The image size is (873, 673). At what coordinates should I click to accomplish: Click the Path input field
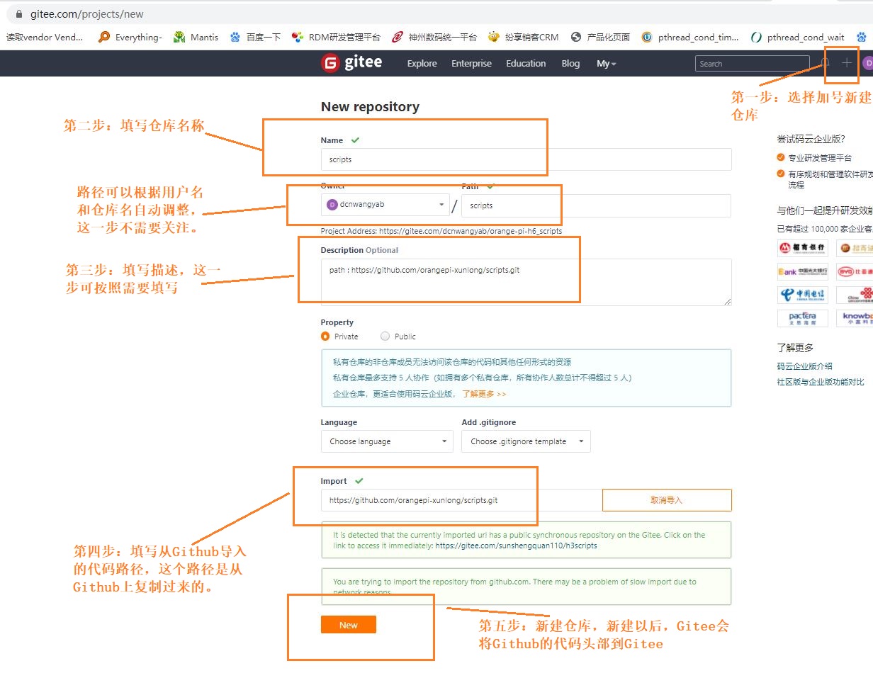pyautogui.click(x=596, y=205)
